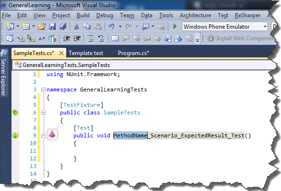281x191 pixels.
Task: Click the Display Quick Info icon
Action: click(31, 38)
